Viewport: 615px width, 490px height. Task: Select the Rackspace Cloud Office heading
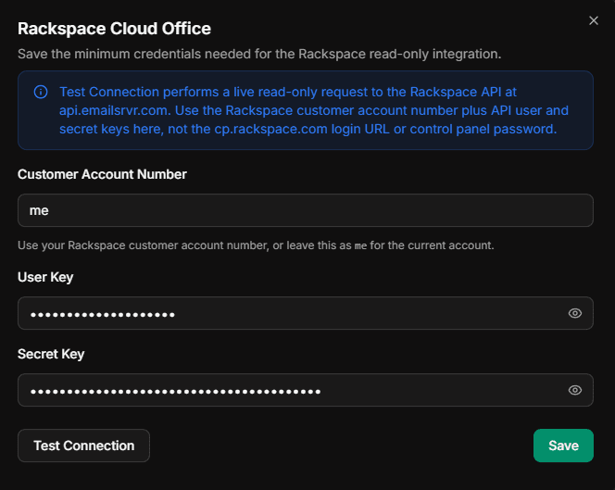(x=114, y=29)
